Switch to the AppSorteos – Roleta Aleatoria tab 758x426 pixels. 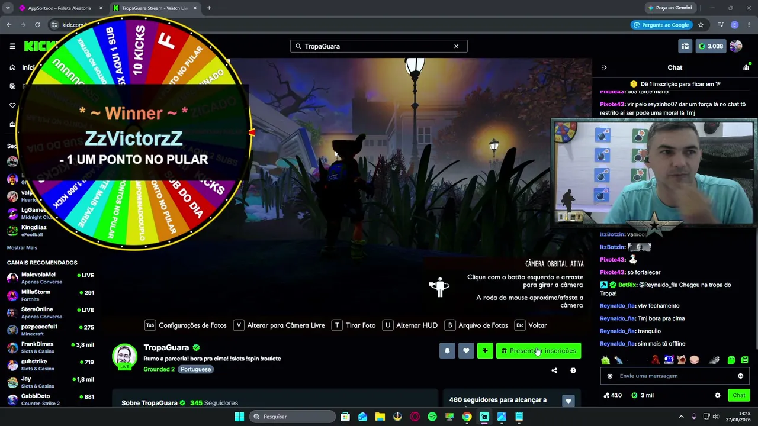click(x=61, y=8)
